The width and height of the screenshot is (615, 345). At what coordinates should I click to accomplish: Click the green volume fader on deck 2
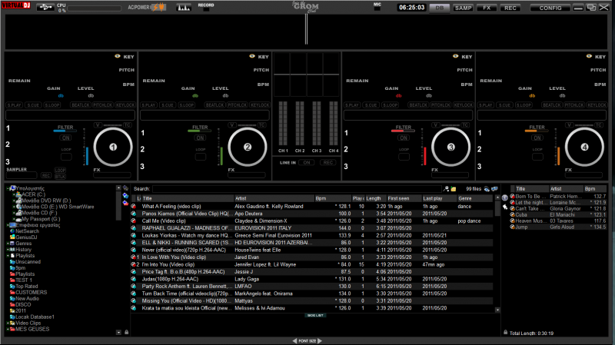(x=221, y=156)
